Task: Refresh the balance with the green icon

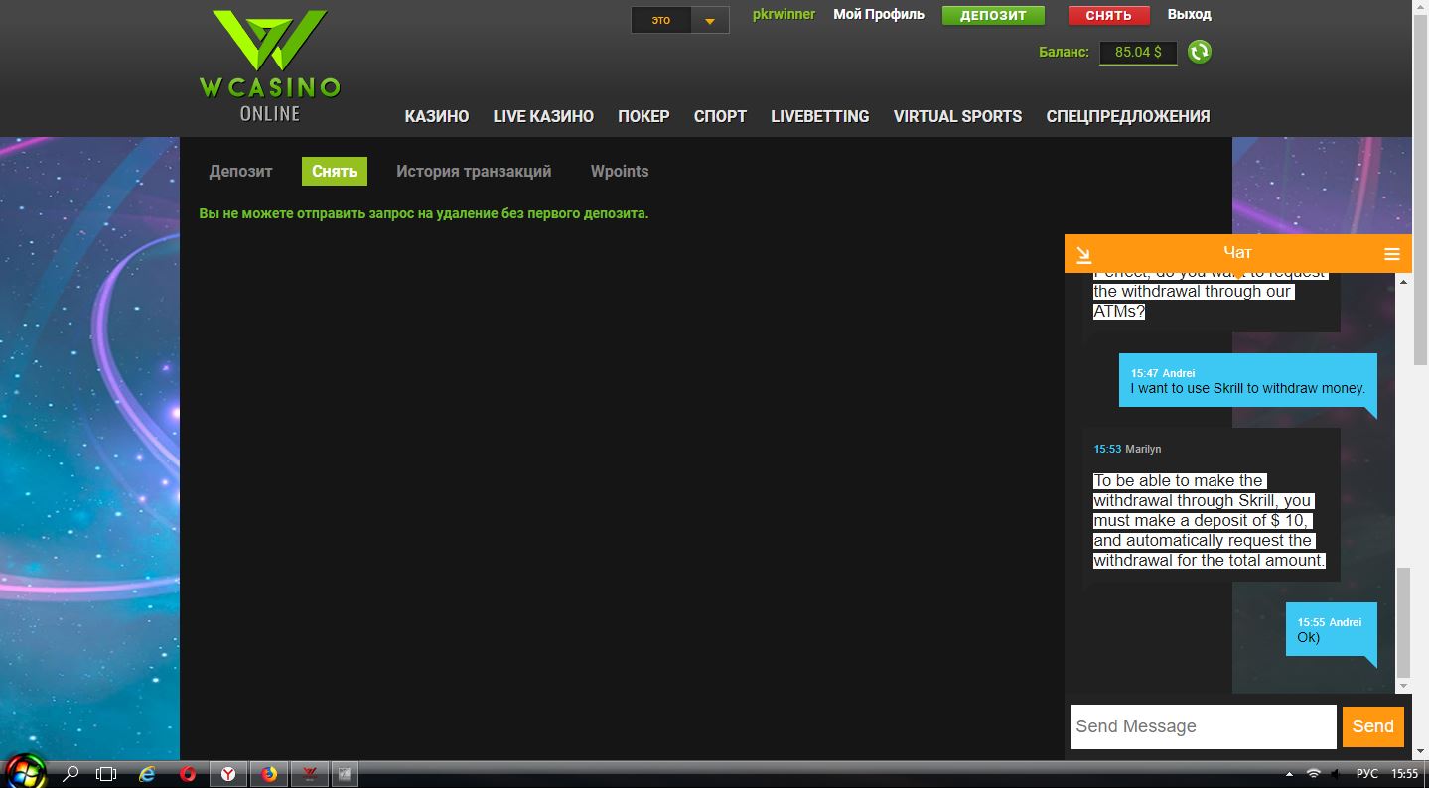Action: 1200,52
